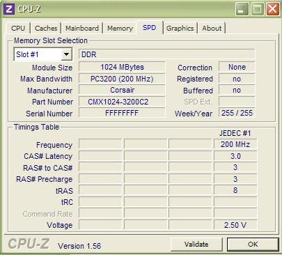Viewport: 282px width, 255px height.
Task: Click the Timings Table group title
Action: [36, 127]
